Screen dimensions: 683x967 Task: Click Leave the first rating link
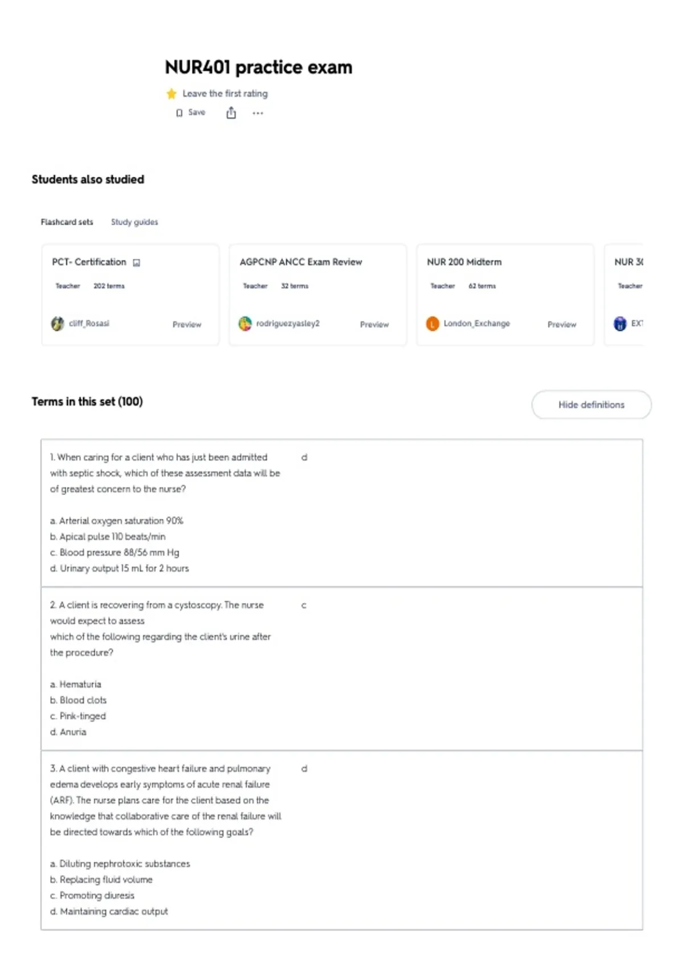coord(225,93)
